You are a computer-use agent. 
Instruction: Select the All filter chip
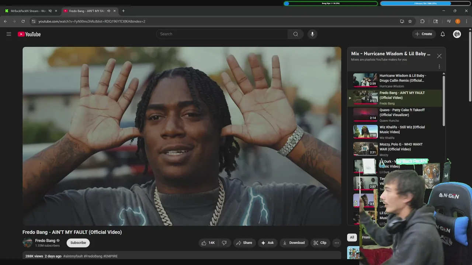click(x=352, y=237)
